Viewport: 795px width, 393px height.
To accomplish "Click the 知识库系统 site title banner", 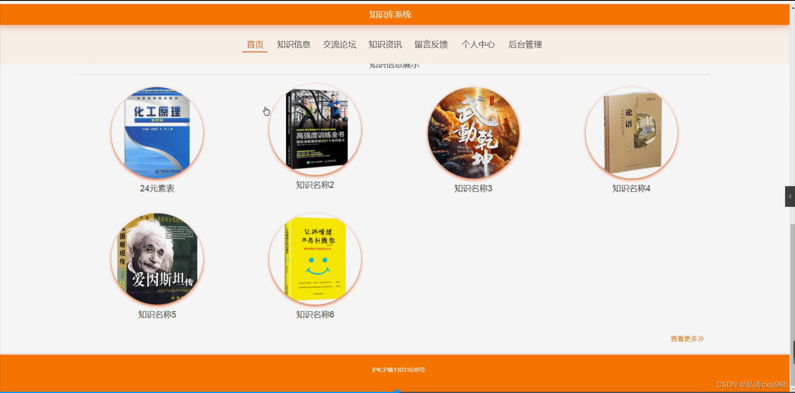I will (389, 14).
